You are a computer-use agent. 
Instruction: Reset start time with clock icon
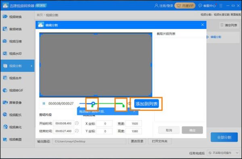(x=77, y=123)
